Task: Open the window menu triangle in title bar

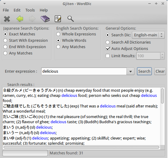Action: click(x=5, y=4)
